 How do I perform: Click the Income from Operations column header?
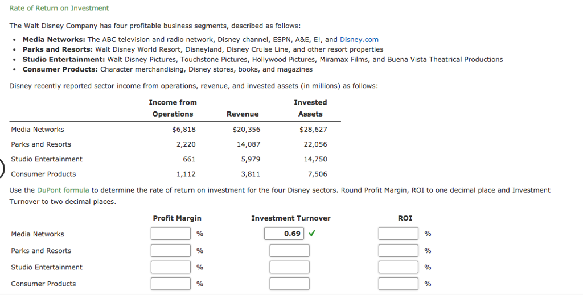(x=173, y=109)
